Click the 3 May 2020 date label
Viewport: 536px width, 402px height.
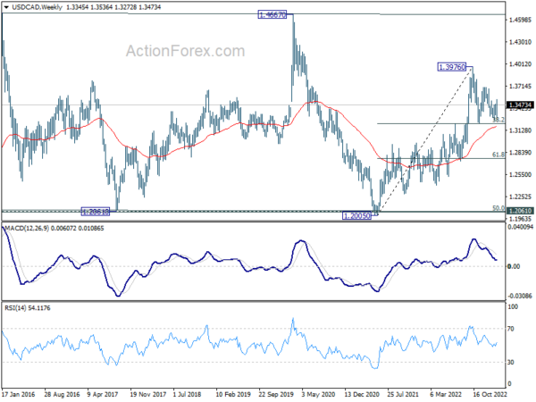(x=318, y=394)
